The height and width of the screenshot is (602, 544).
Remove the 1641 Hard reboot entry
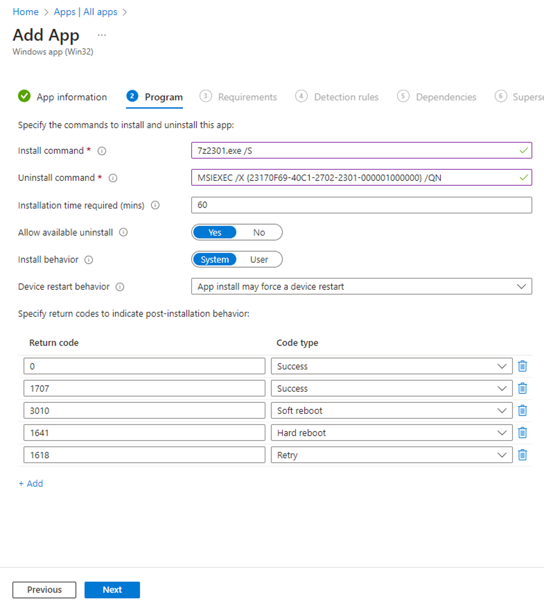pyautogui.click(x=522, y=432)
